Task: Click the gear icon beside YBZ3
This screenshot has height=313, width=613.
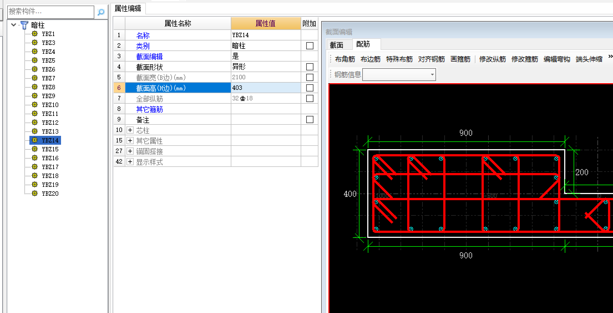Action: 35,43
